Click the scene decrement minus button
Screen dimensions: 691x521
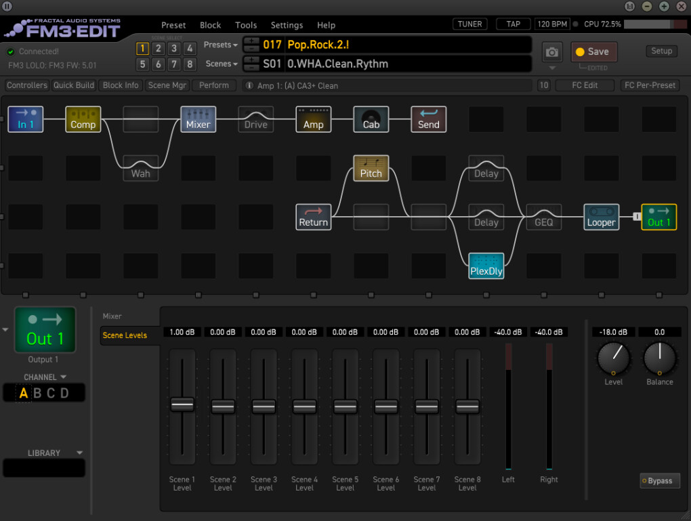point(251,68)
